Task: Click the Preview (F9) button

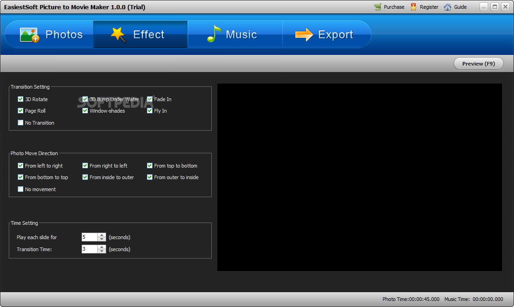Action: pos(478,64)
